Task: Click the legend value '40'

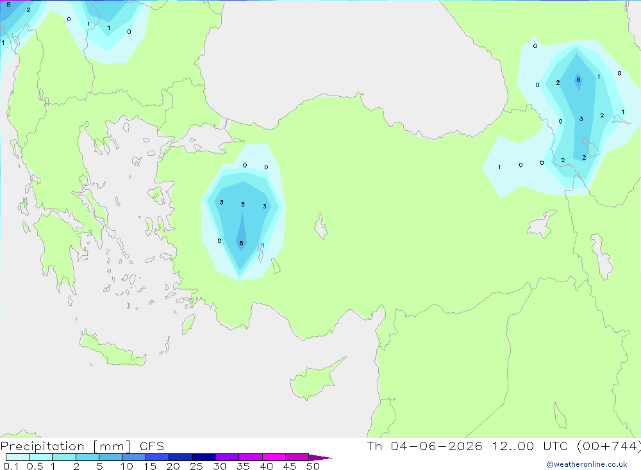Action: click(x=267, y=466)
